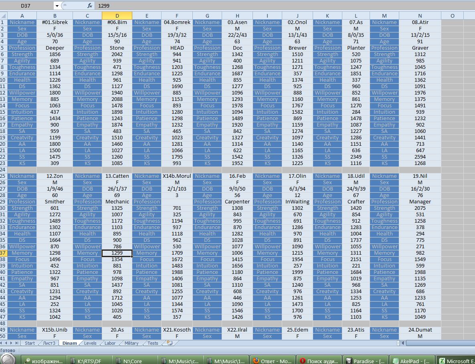Click the horizontal scrollbar left arrow
Viewport: 475px width, 364px height.
coord(403,343)
